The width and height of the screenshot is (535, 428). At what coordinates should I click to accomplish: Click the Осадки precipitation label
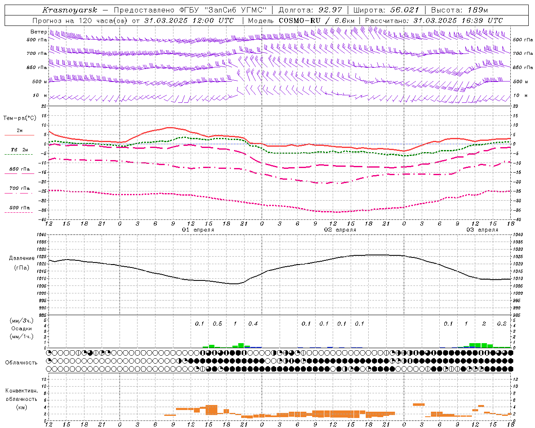coord(21,329)
